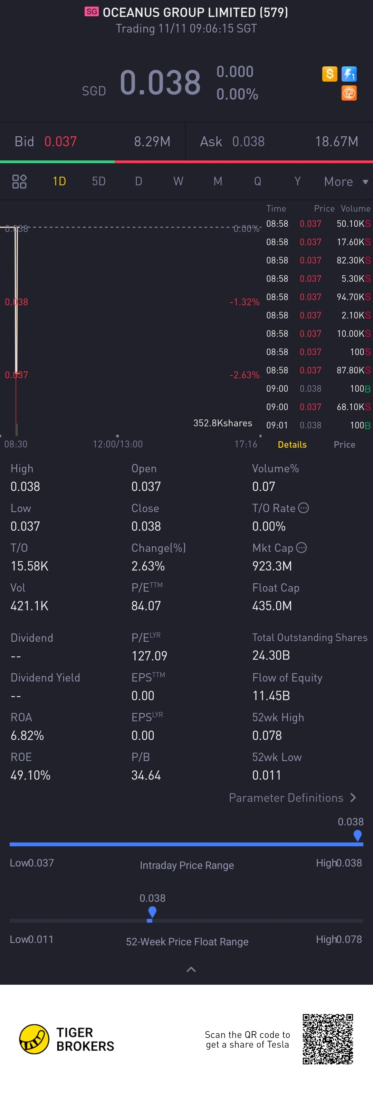
Task: Collapse the stats panel with up chevron
Action: [x=191, y=969]
